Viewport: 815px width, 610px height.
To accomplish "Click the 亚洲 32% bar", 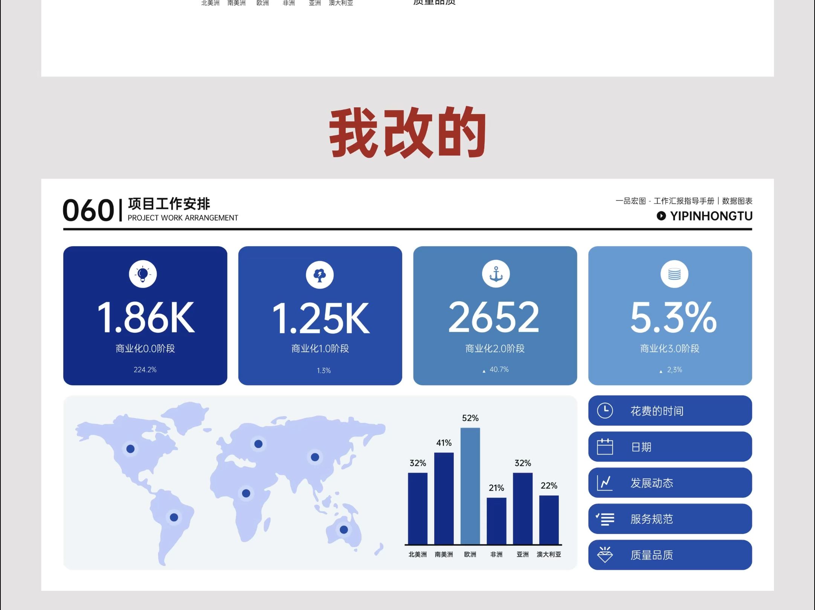I will 523,508.
